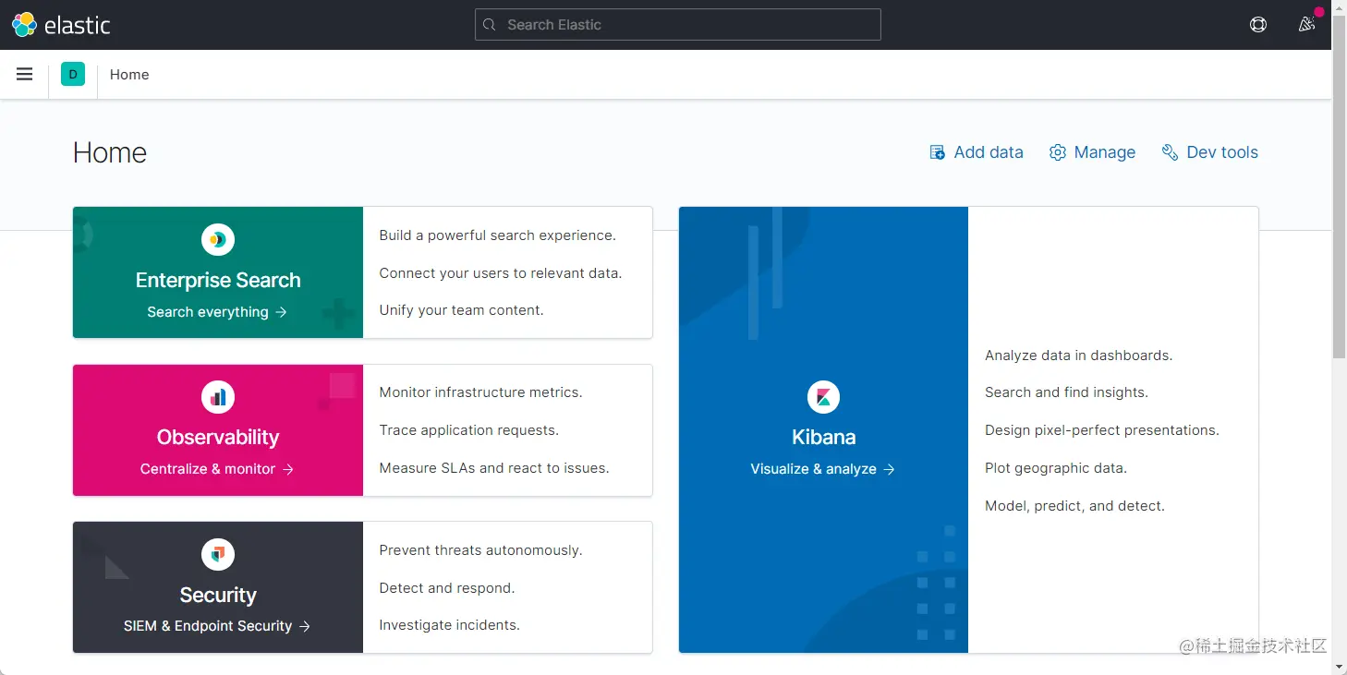Follow the SIEM & Endpoint Security link

[217, 626]
